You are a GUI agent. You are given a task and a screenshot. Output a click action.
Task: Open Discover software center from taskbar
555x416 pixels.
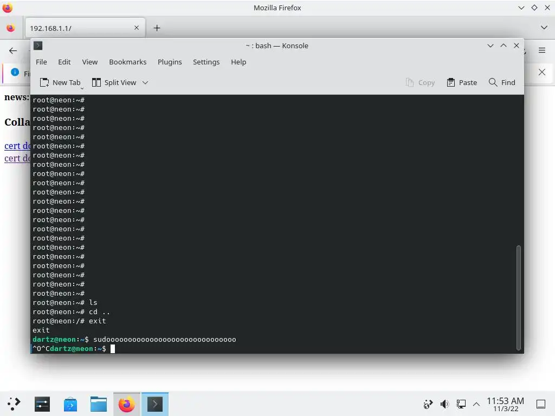pos(70,404)
